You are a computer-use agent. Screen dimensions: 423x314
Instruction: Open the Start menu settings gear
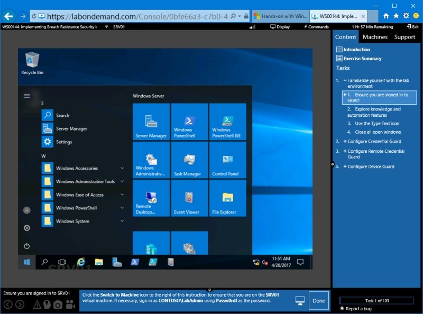pyautogui.click(x=27, y=228)
